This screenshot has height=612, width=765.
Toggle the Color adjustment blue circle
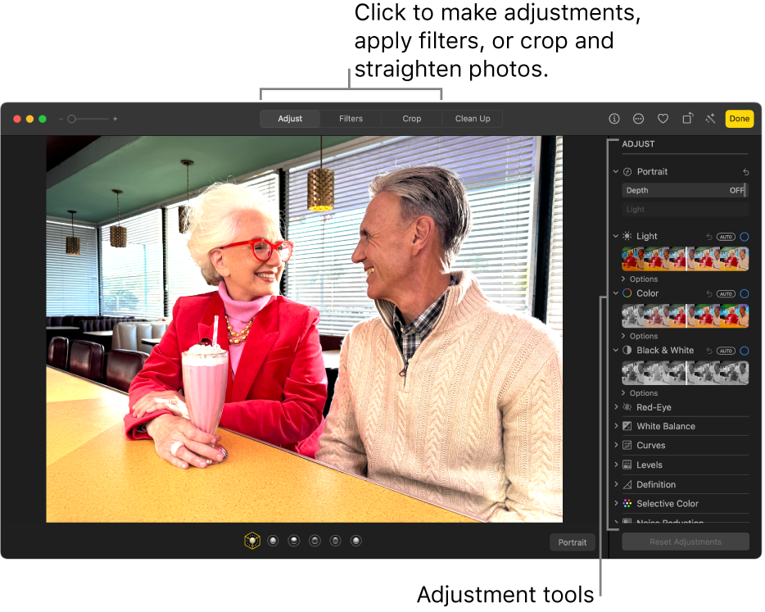(x=744, y=293)
